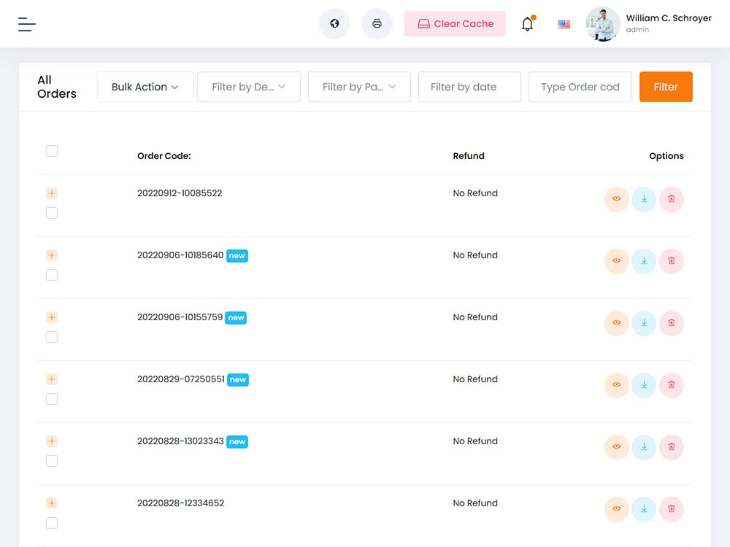This screenshot has width=730, height=547.
Task: View order 20220828-12334652 with the eye icon
Action: tap(615, 509)
